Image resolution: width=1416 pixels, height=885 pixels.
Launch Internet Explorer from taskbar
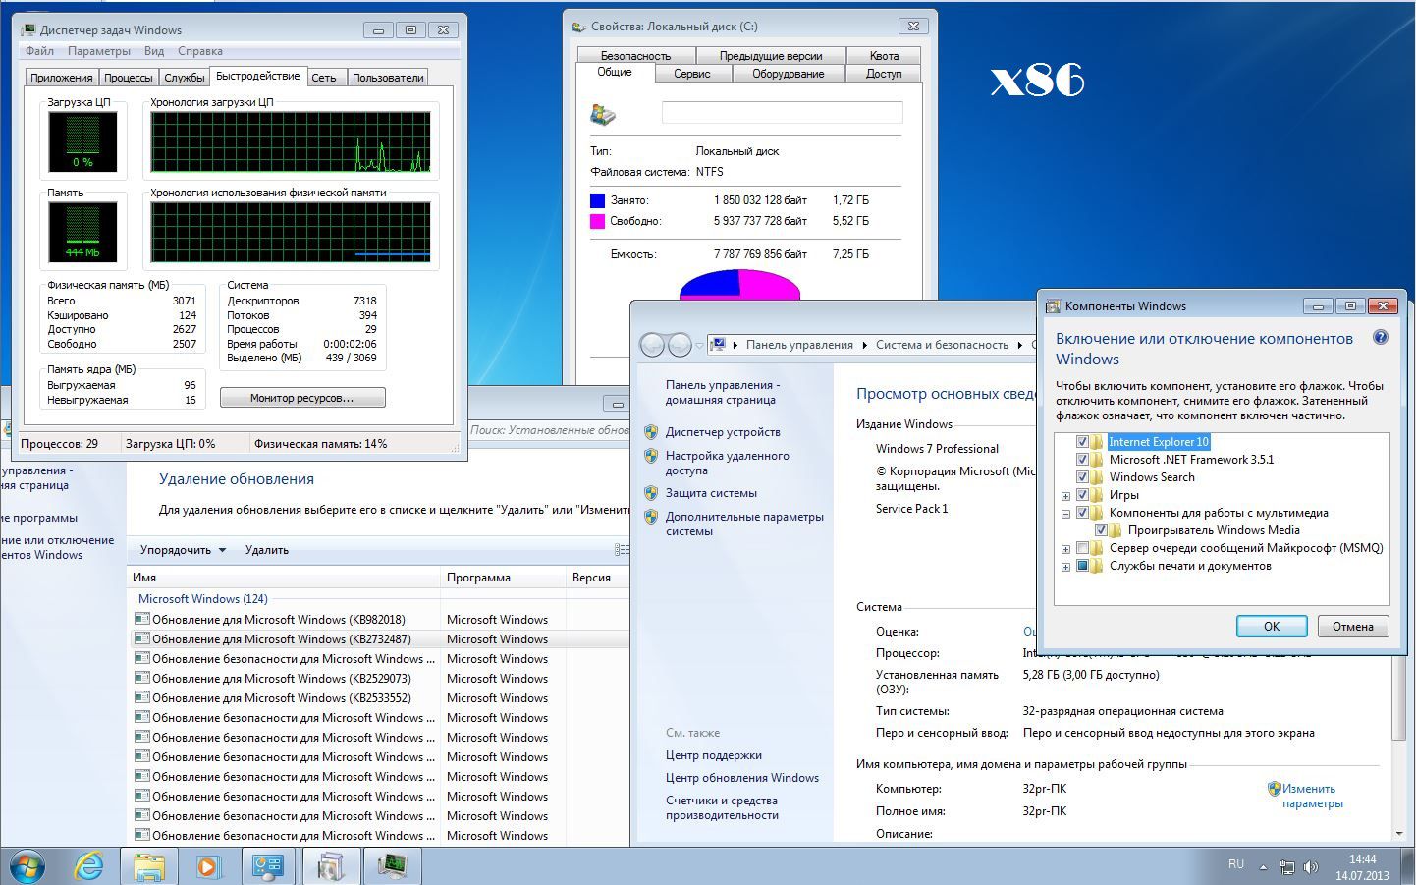[x=89, y=866]
